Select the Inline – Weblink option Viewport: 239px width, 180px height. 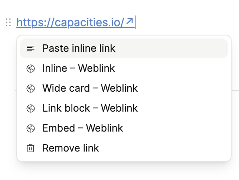(79, 68)
